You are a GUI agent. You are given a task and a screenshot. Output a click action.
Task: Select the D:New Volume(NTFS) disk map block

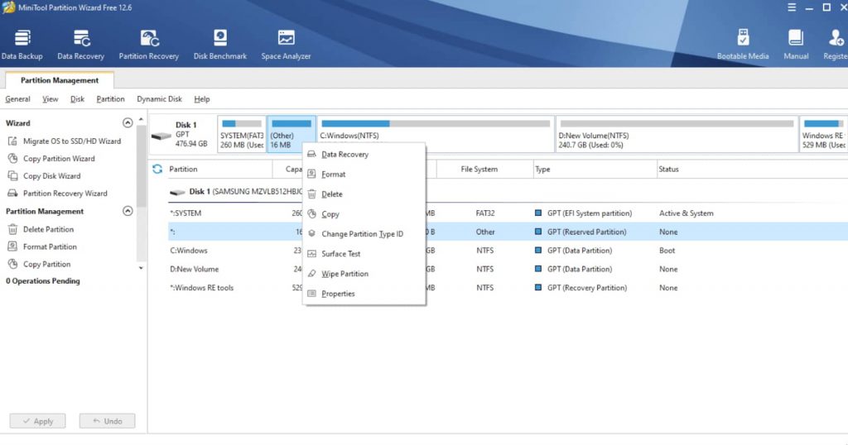point(676,134)
